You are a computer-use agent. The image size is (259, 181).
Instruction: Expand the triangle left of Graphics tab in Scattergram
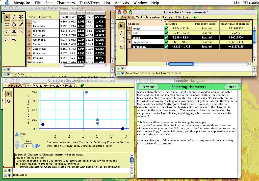(x=6, y=86)
